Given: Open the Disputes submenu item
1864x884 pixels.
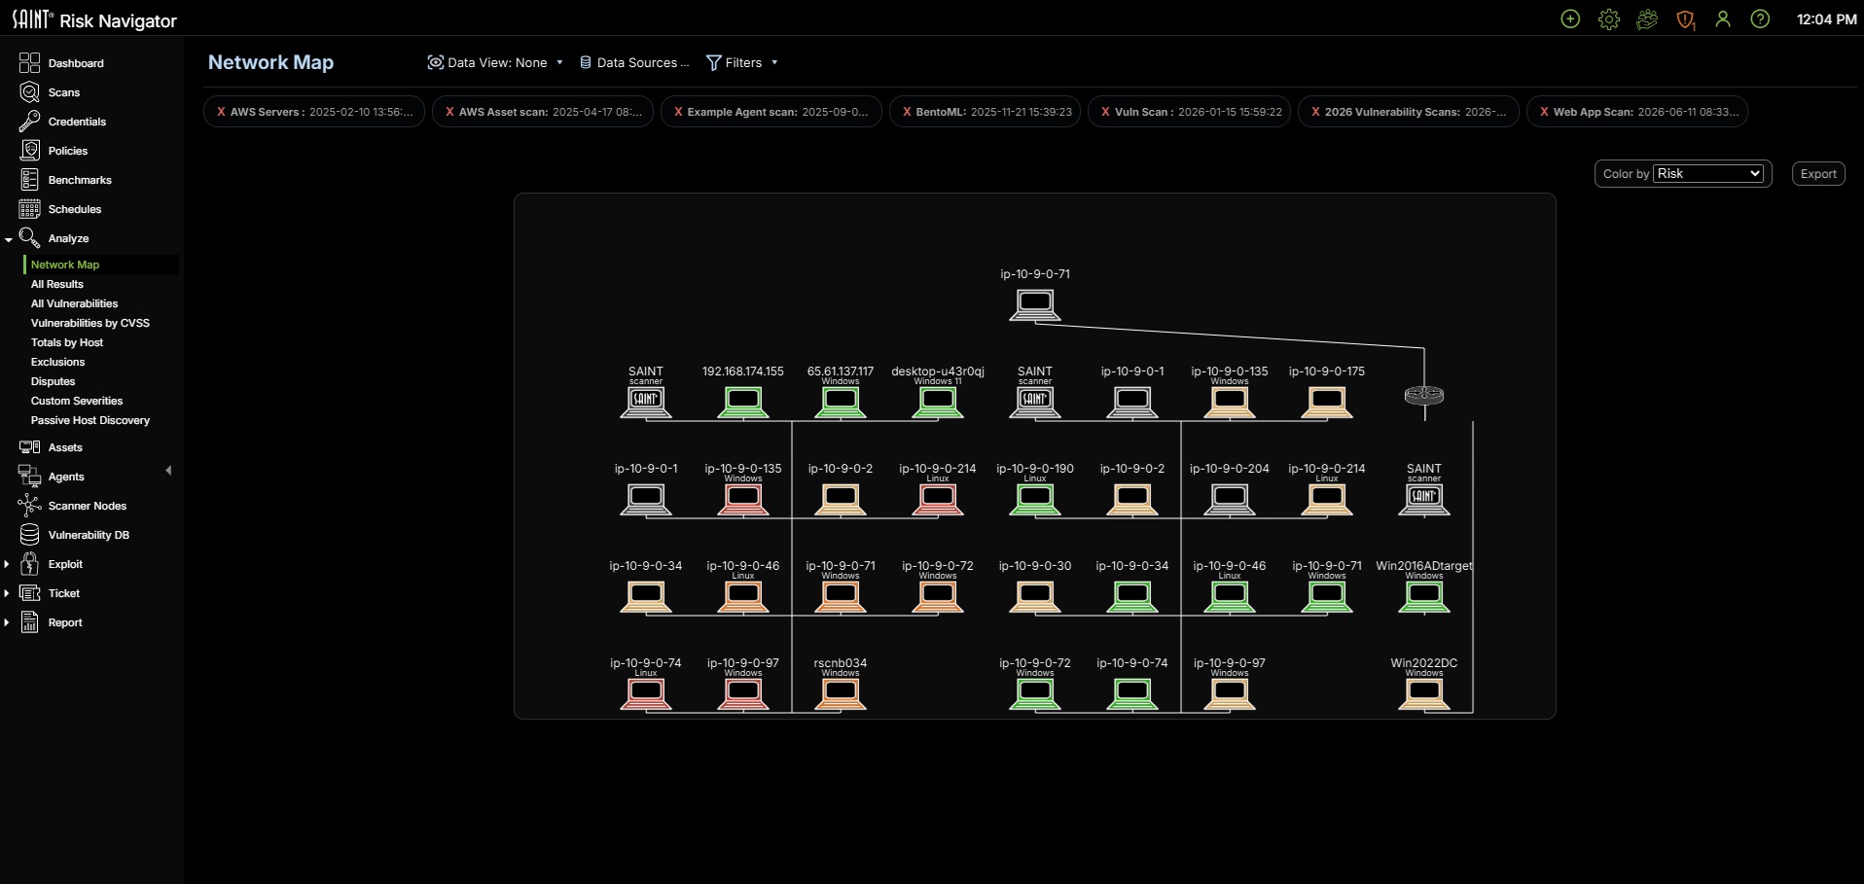Looking at the screenshot, I should 53,381.
